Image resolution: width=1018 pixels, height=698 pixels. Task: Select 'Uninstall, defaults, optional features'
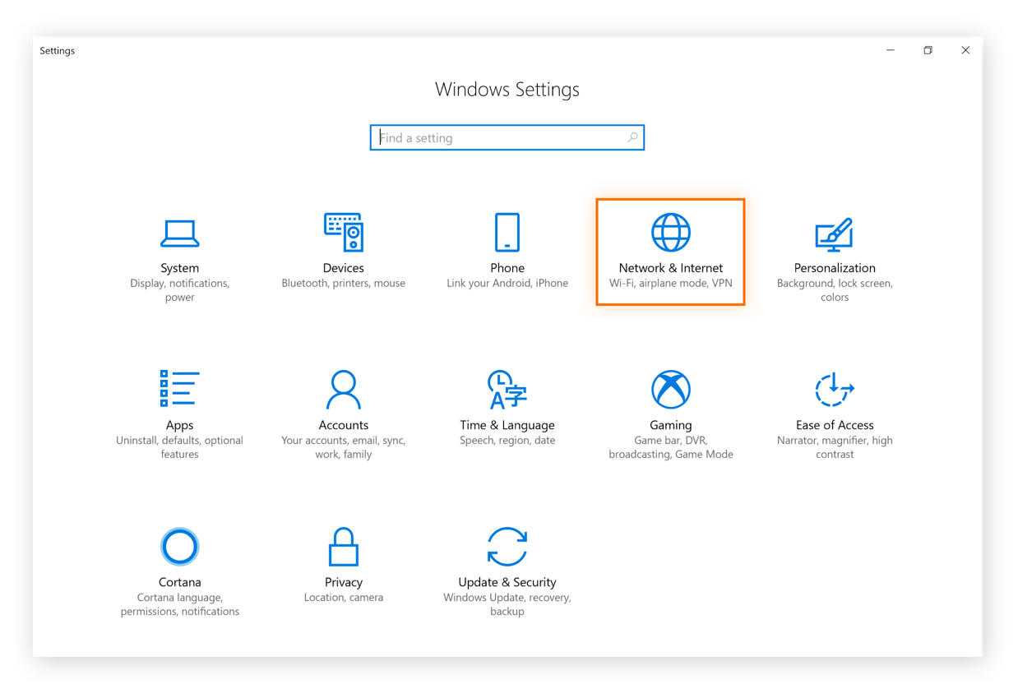[x=179, y=446]
